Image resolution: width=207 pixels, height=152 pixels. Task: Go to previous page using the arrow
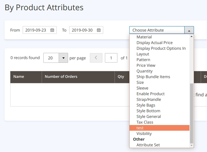96,58
